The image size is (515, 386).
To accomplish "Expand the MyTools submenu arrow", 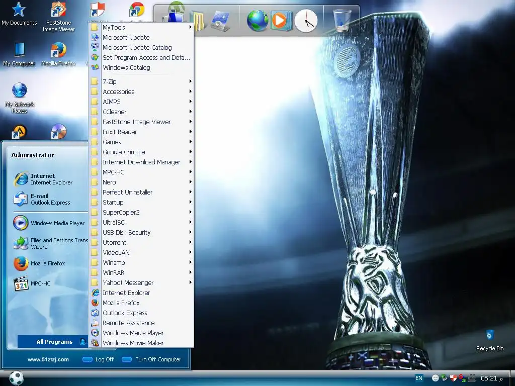I will tap(191, 27).
